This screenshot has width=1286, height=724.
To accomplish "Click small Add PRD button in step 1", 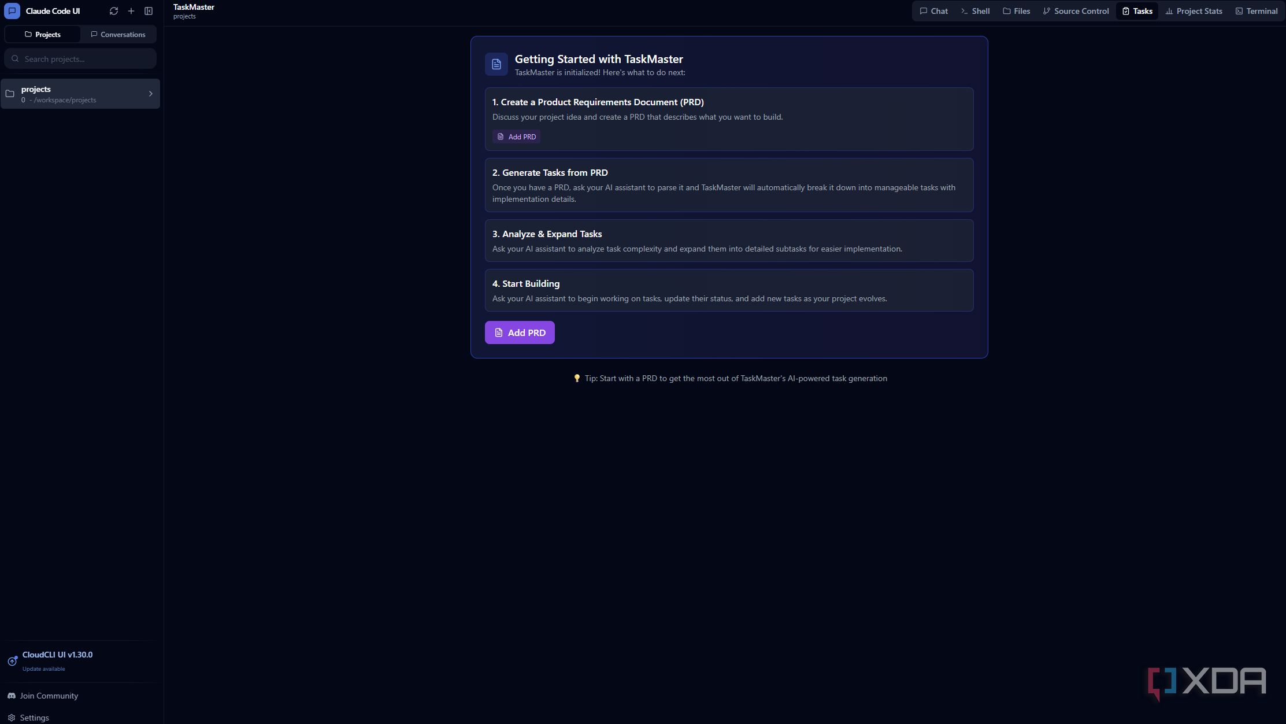I will point(517,137).
